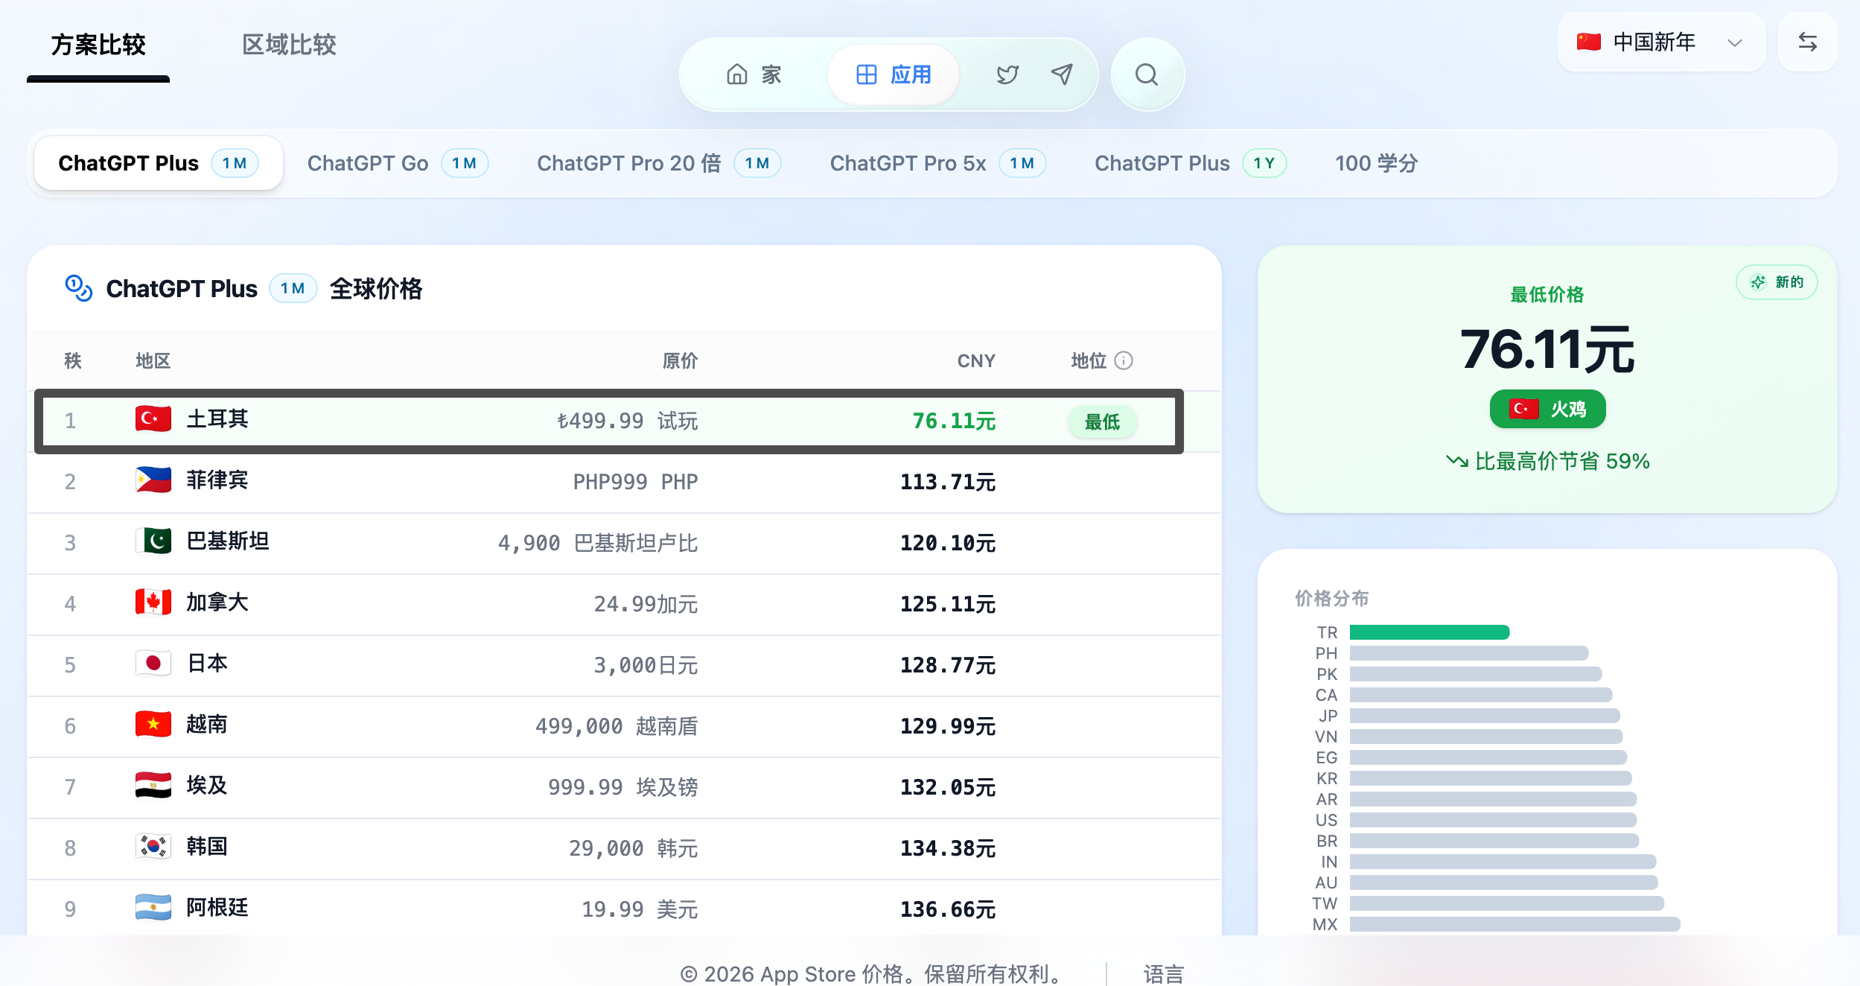Click the 韩国 country name
Image resolution: width=1860 pixels, height=986 pixels.
pyautogui.click(x=207, y=846)
